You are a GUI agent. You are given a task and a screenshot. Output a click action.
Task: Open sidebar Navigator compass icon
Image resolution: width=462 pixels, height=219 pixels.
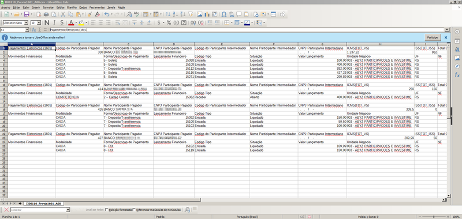[457, 66]
